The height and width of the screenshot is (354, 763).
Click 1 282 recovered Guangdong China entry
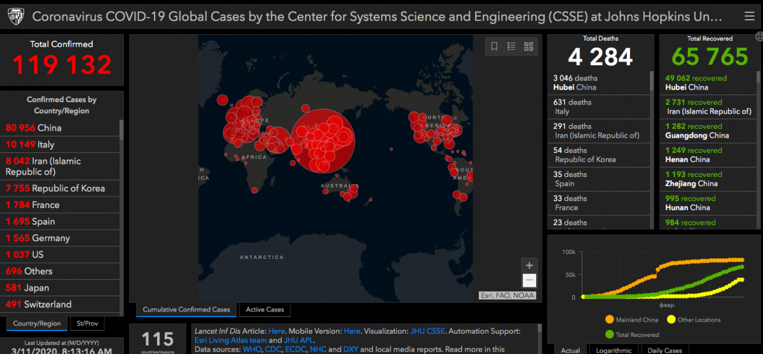[708, 131]
